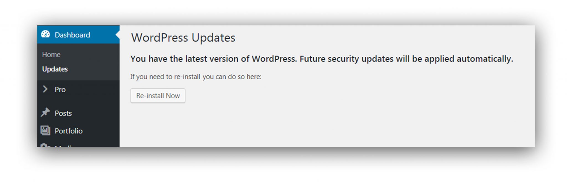Go to Home submenu under Dashboard
The height and width of the screenshot is (190, 567).
coord(51,55)
